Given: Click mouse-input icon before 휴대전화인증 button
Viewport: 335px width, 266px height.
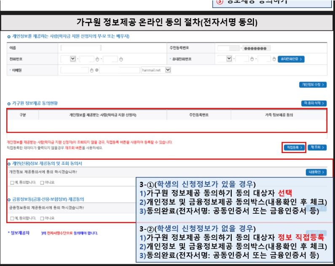Looking at the screenshot, I should click(274, 59).
